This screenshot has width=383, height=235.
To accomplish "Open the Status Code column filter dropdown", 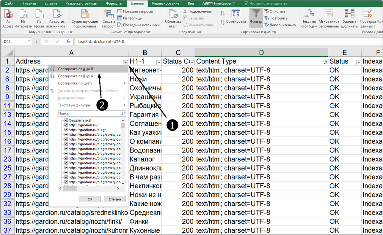I will click(x=192, y=63).
